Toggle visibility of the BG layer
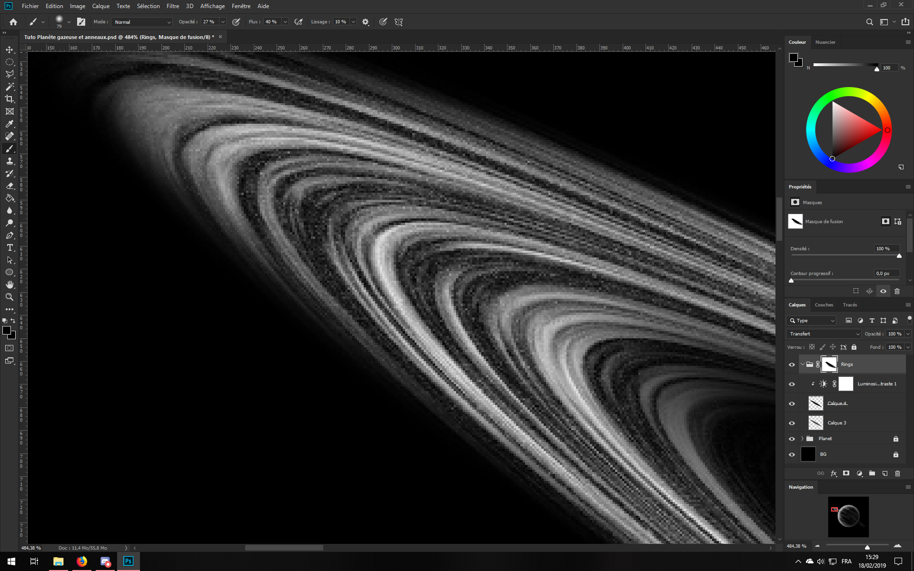Image resolution: width=914 pixels, height=571 pixels. point(792,454)
